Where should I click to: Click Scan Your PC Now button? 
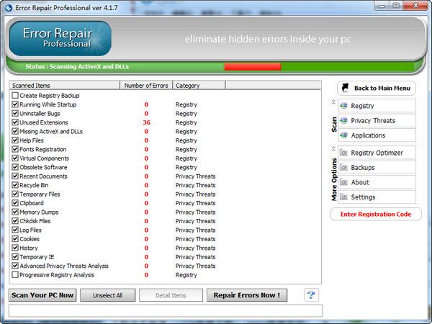(x=42, y=295)
